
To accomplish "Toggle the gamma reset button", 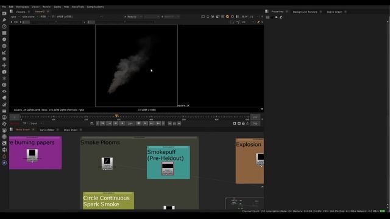I will tap(85, 22).
